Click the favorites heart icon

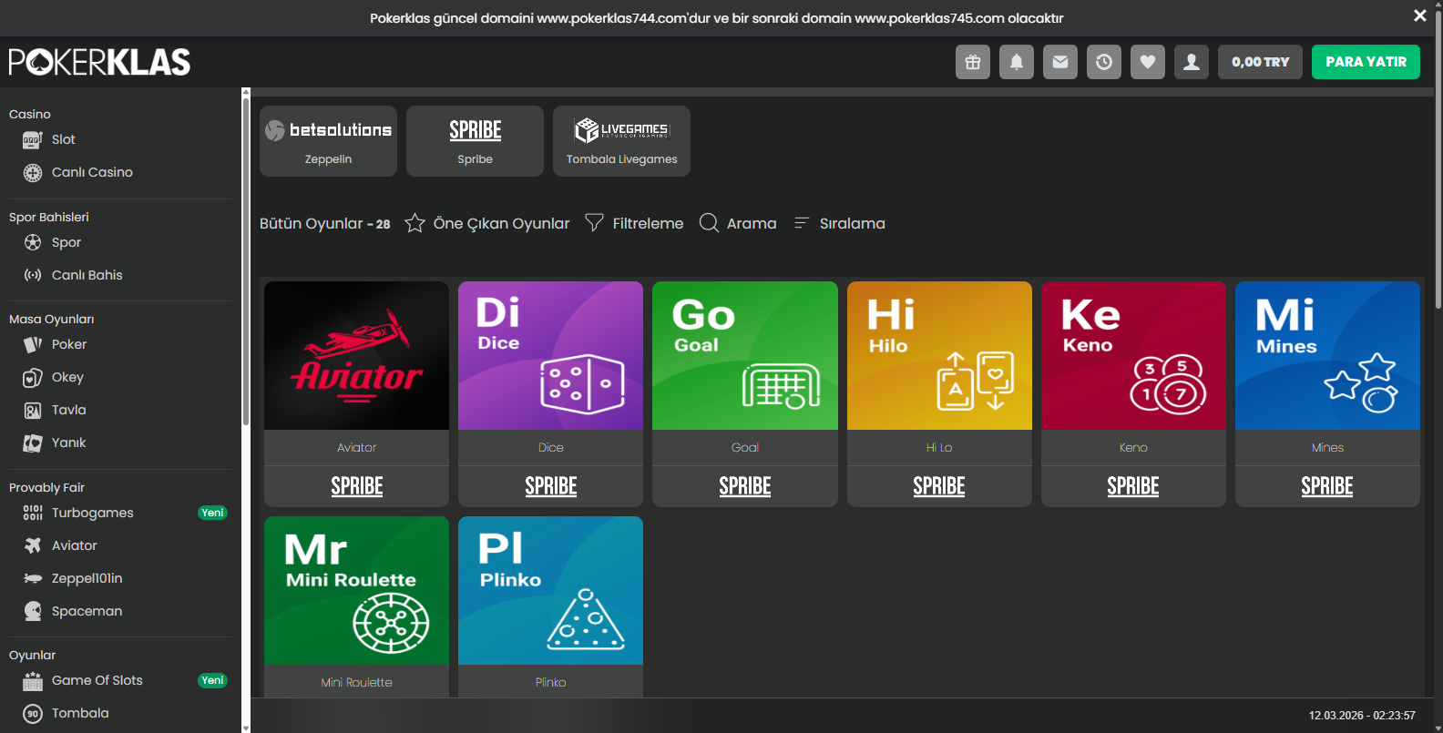(1147, 62)
